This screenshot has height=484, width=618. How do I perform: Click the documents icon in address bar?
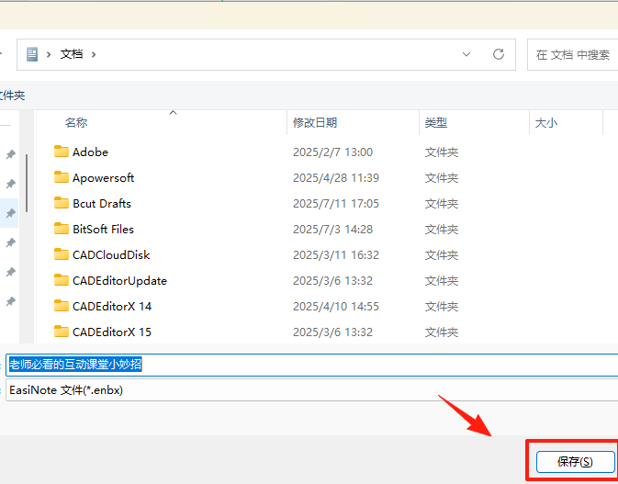coord(32,54)
